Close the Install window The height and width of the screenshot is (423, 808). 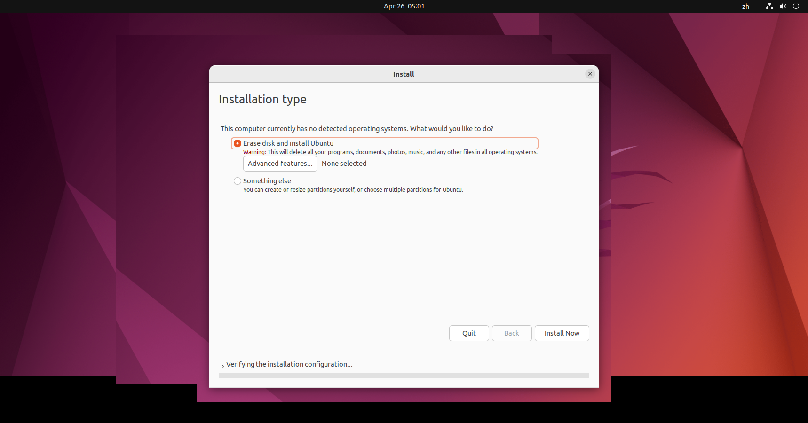pos(590,74)
